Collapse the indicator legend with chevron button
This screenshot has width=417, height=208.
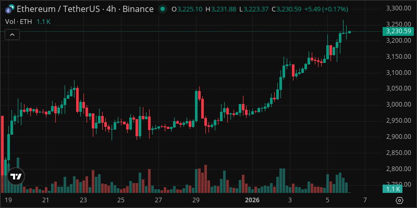point(12,34)
